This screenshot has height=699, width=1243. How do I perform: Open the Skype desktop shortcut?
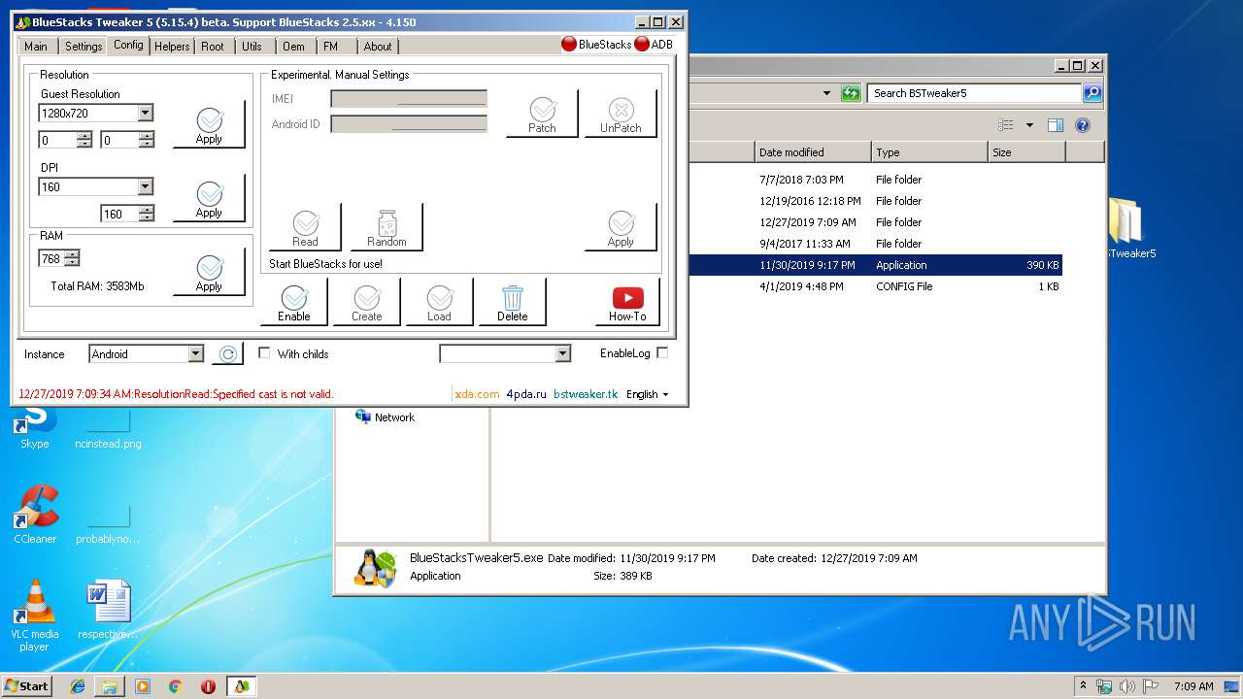click(34, 425)
